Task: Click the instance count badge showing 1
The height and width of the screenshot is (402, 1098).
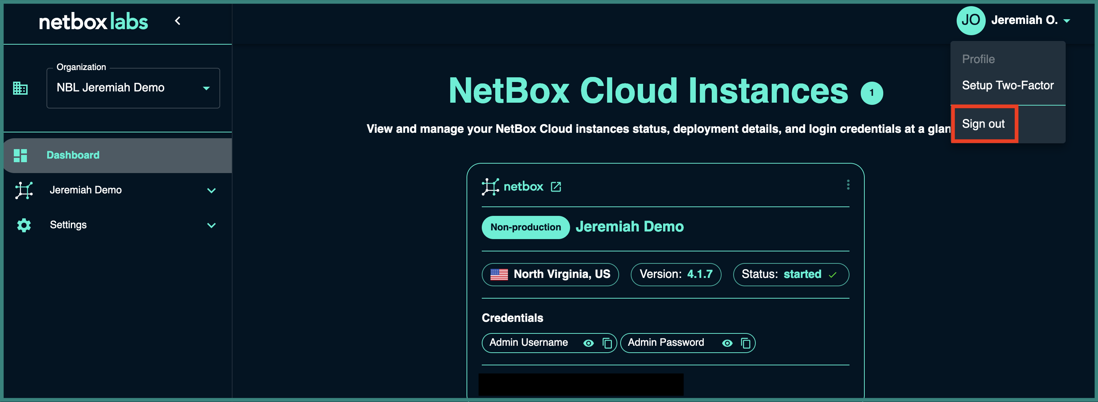Action: (872, 93)
